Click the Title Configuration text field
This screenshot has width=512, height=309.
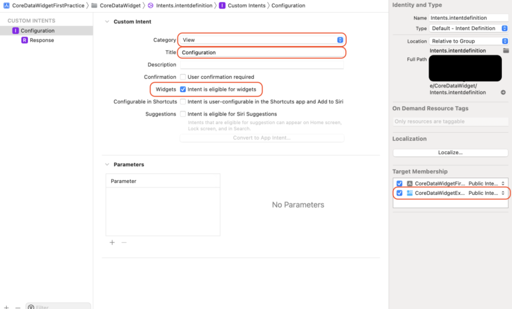click(x=262, y=52)
